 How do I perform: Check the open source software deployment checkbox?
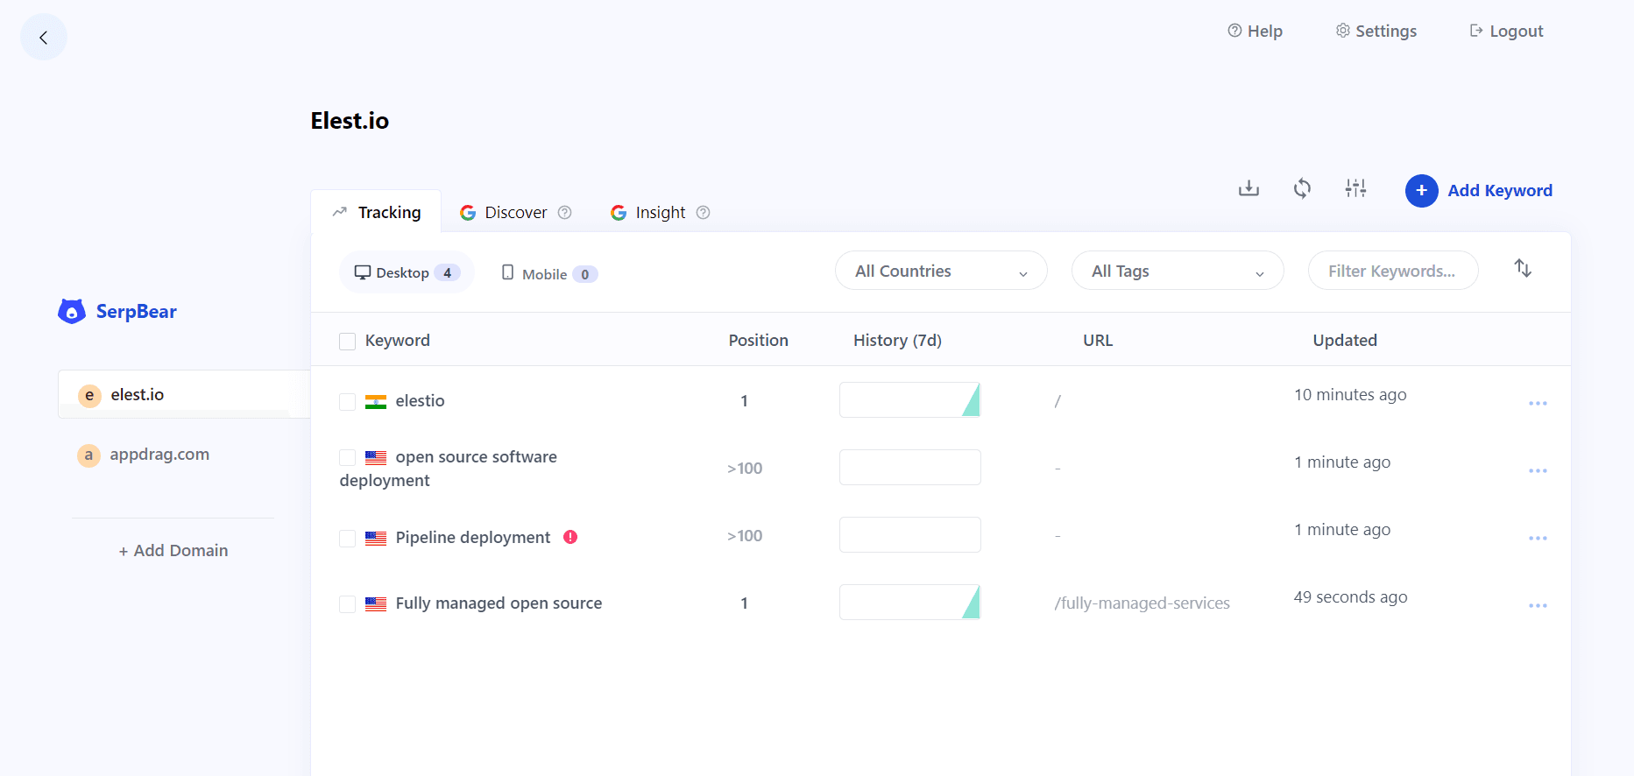point(348,458)
